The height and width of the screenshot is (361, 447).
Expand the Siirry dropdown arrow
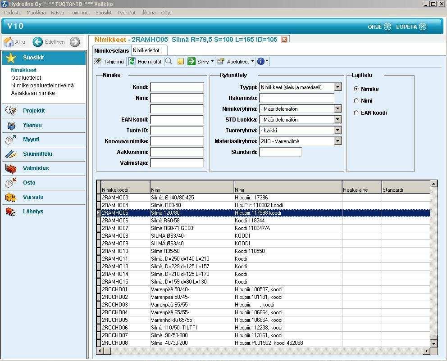point(212,62)
